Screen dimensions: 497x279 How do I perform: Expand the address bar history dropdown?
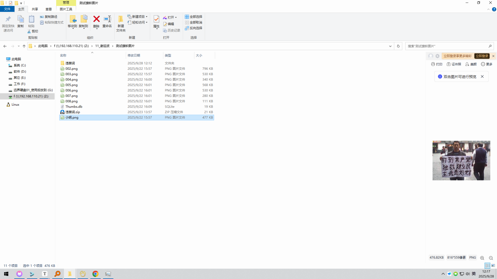coord(390,46)
